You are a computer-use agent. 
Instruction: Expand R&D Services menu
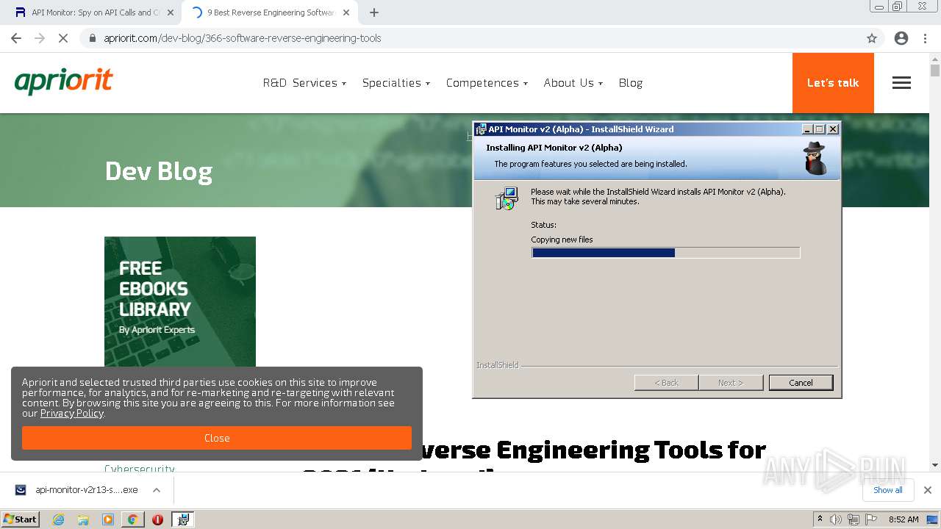304,83
